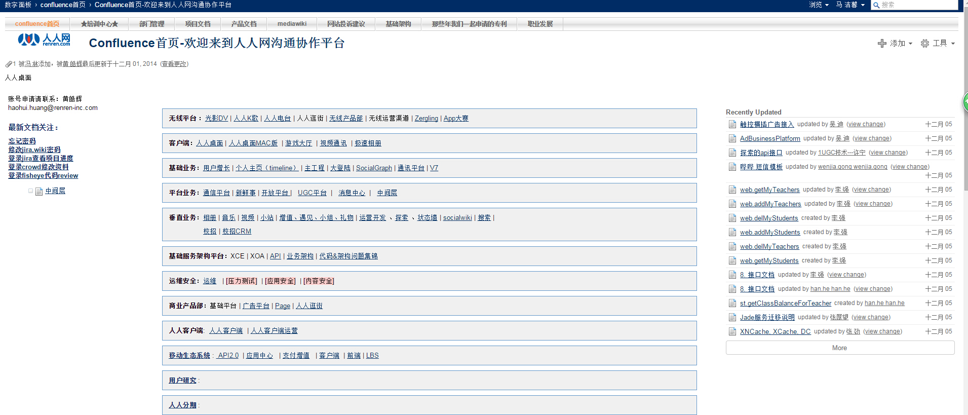Open the 浏览 dropdown menu
The width and height of the screenshot is (968, 415).
(x=819, y=5)
